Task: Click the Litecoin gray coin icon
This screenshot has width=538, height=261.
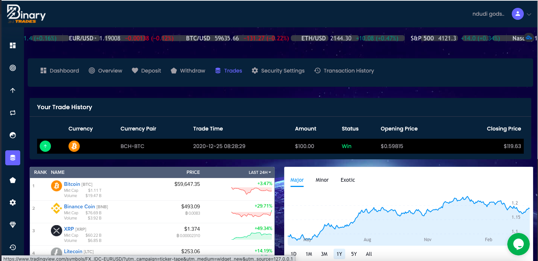Action: click(57, 252)
